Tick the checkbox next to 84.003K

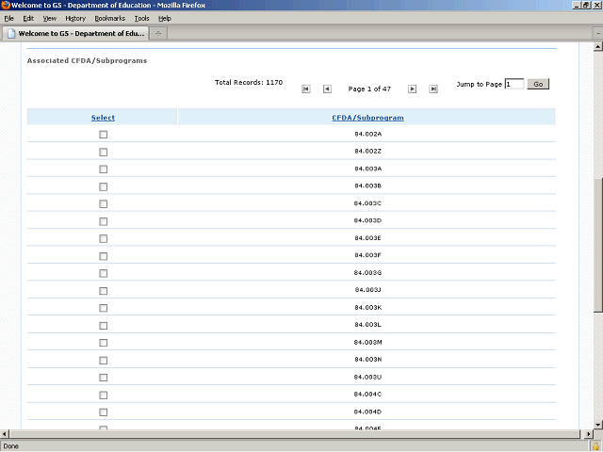point(104,308)
